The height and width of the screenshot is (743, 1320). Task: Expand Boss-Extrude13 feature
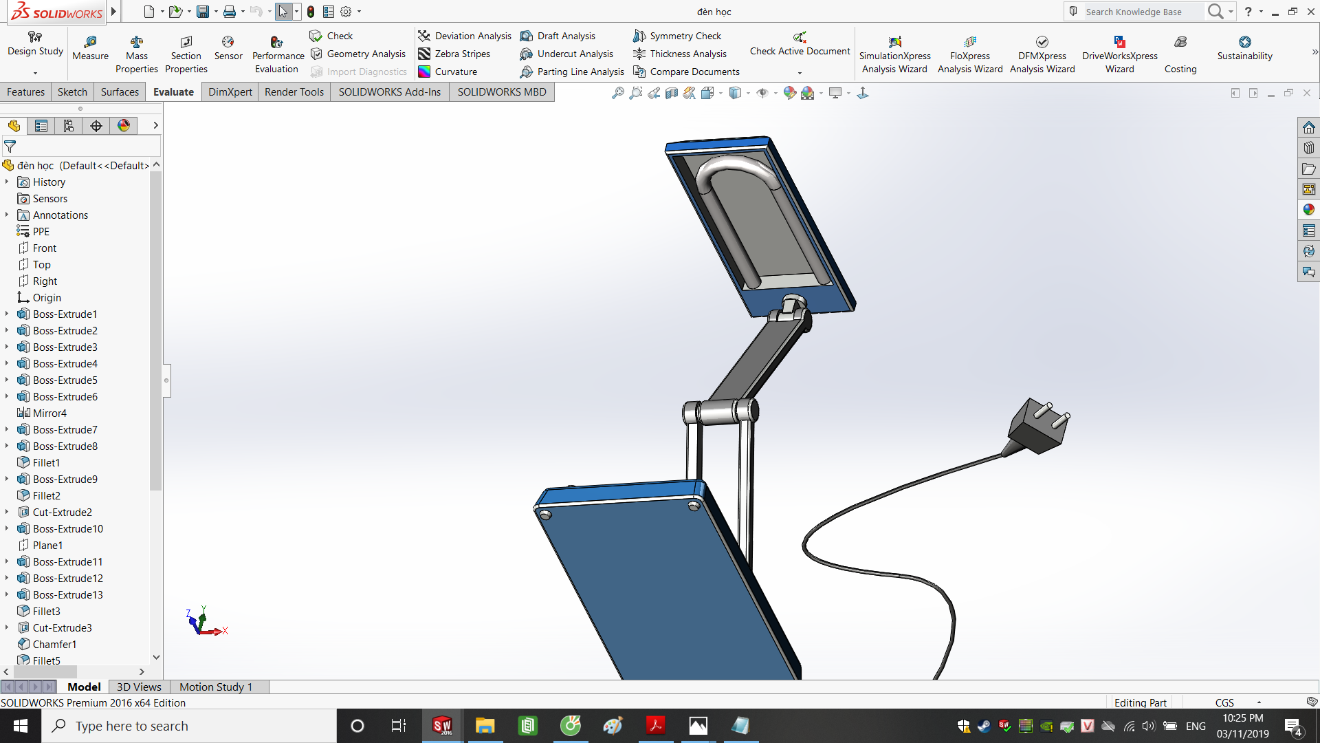click(x=7, y=594)
